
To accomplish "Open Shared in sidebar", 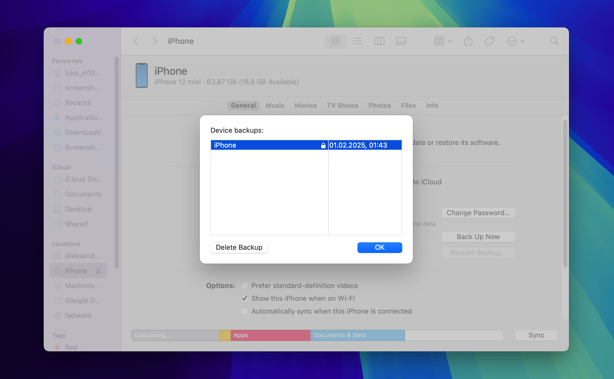I will click(77, 224).
